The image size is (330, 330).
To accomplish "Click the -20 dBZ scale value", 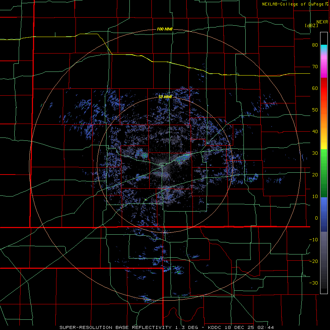I will point(313,261).
